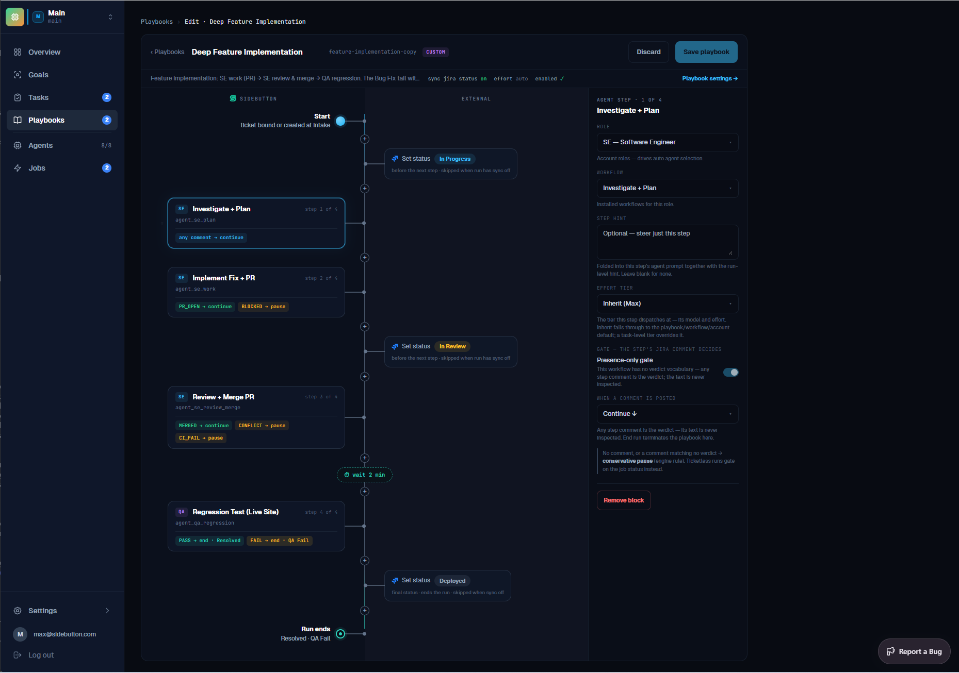Screen dimensions: 959x673
Task: Click plus button below Regression Test block
Action: 365,561
